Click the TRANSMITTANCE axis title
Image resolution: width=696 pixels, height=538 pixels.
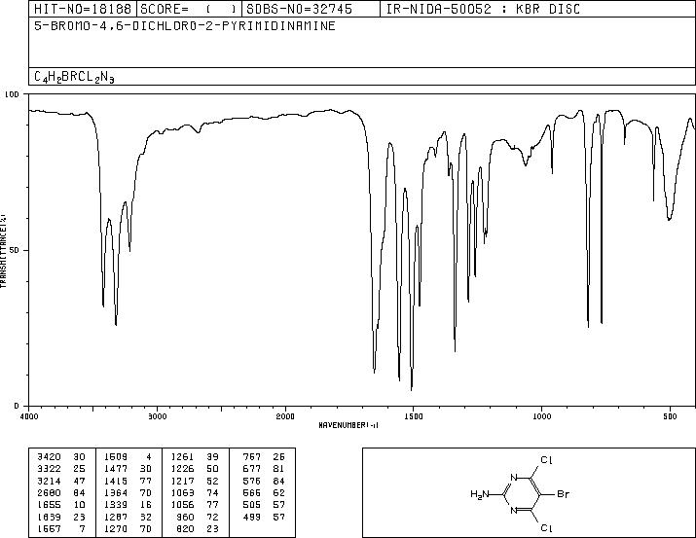click(x=3, y=251)
